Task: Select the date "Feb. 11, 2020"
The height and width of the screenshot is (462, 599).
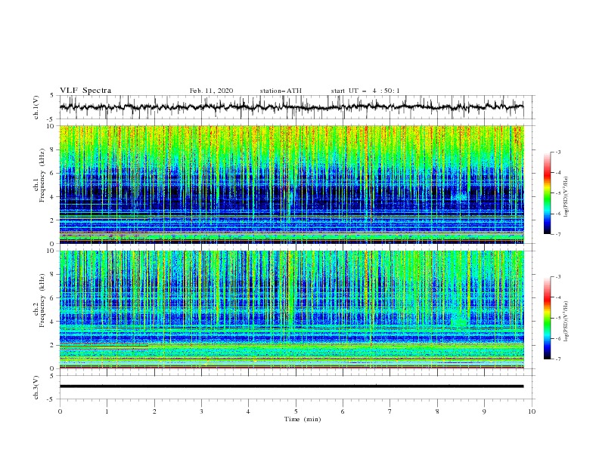Action: (x=211, y=91)
